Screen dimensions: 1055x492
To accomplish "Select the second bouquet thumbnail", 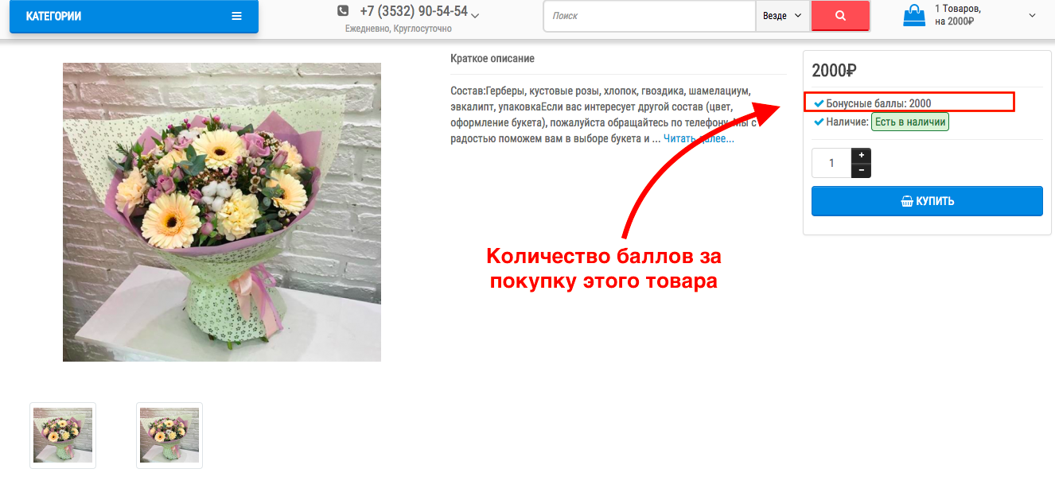I will [169, 436].
